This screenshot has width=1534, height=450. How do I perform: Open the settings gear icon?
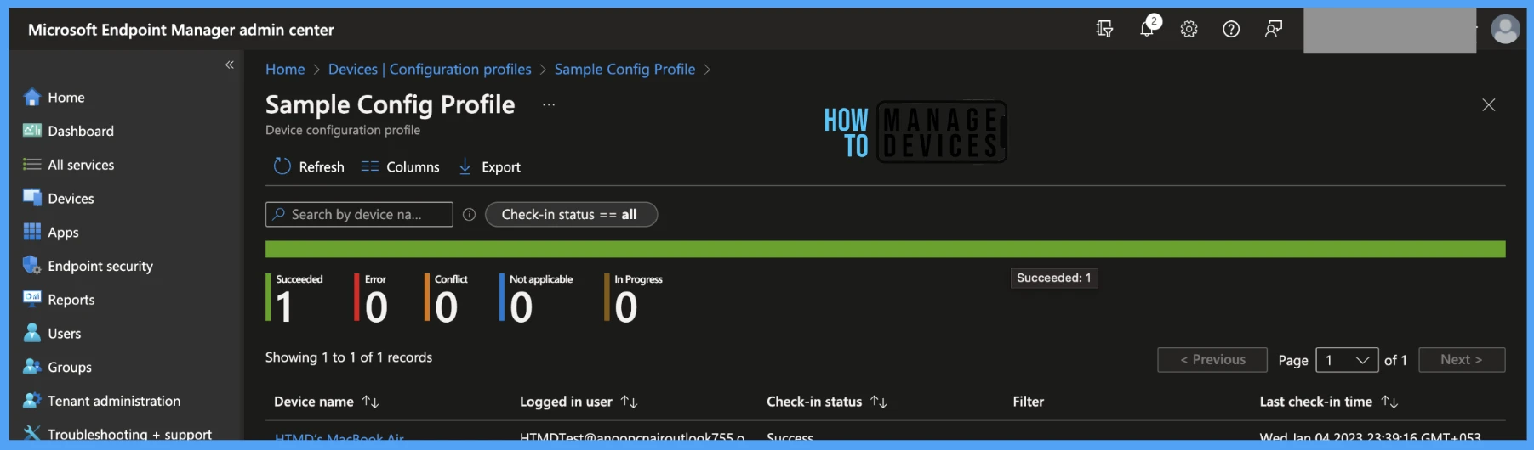click(x=1189, y=29)
